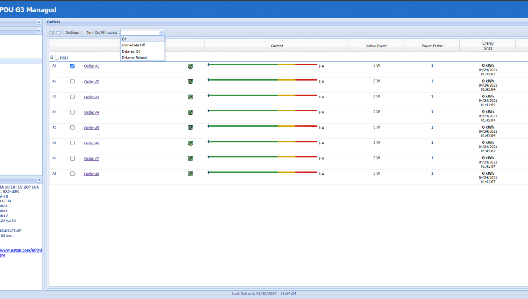Screen dimensions: 528x299
Task: Select On from the outlets dropdown list
Action: coord(143,39)
